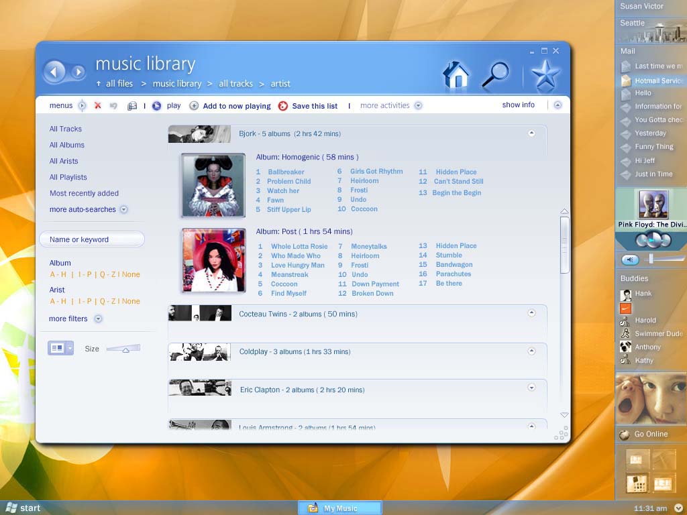Open favorites with the star icon
687x515 pixels.
click(545, 75)
